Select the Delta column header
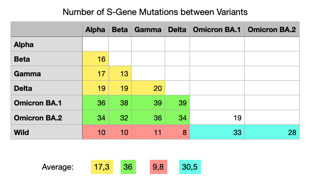The image size is (312, 185). pyautogui.click(x=177, y=30)
